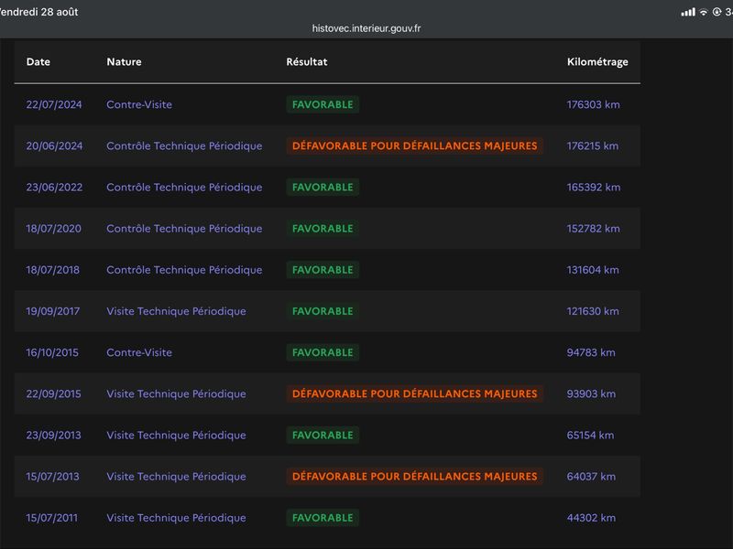The width and height of the screenshot is (733, 549).
Task: Click the Kilométrage column header
Action: tap(597, 62)
